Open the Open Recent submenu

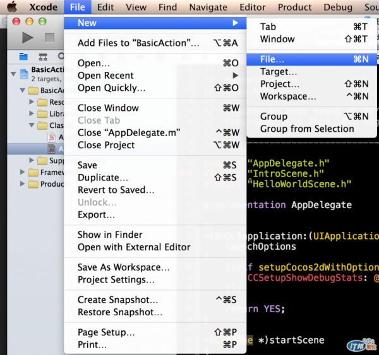pos(155,76)
